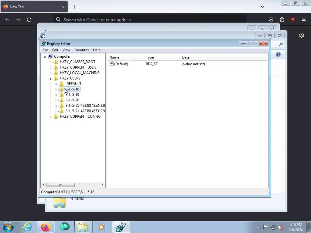Expand the .DEFAULT subkey
Screen dimensions: 311x233
tap(56, 84)
